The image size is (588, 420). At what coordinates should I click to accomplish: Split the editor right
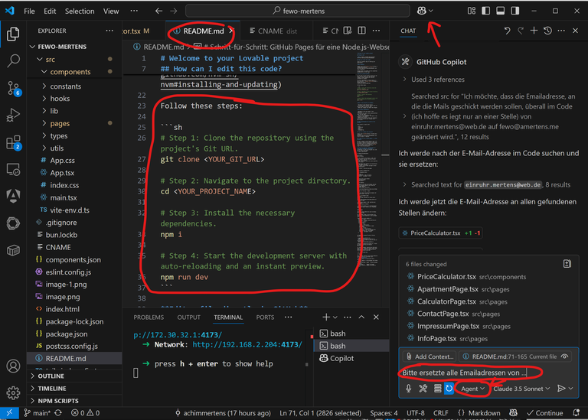(x=362, y=31)
